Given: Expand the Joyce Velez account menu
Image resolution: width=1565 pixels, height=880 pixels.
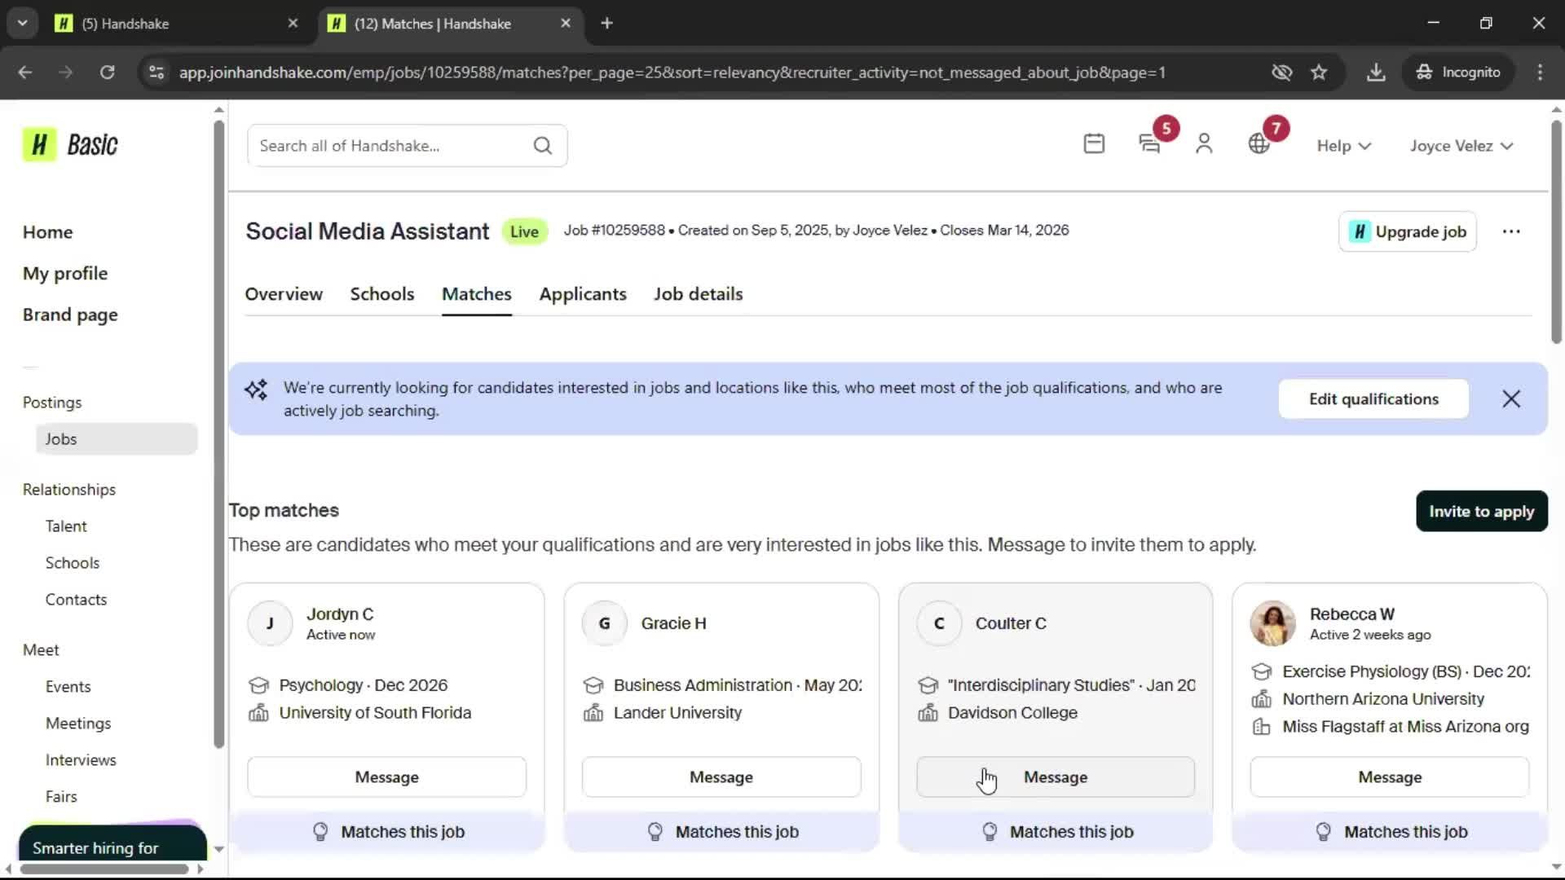Looking at the screenshot, I should (1461, 146).
